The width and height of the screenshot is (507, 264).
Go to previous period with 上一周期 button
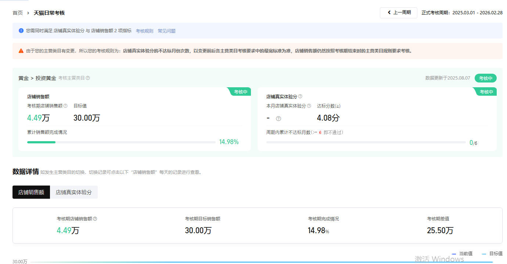pyautogui.click(x=399, y=13)
